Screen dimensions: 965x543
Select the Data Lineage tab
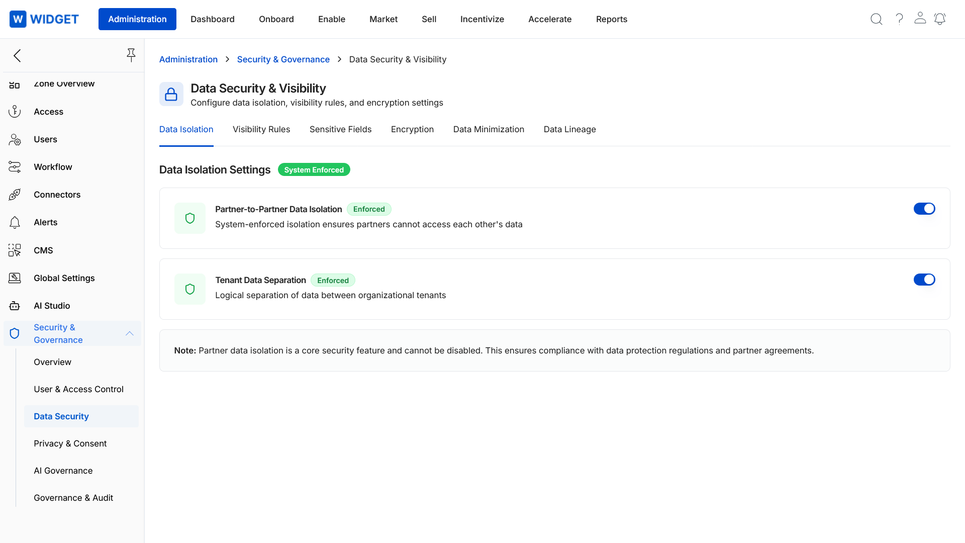click(x=569, y=129)
